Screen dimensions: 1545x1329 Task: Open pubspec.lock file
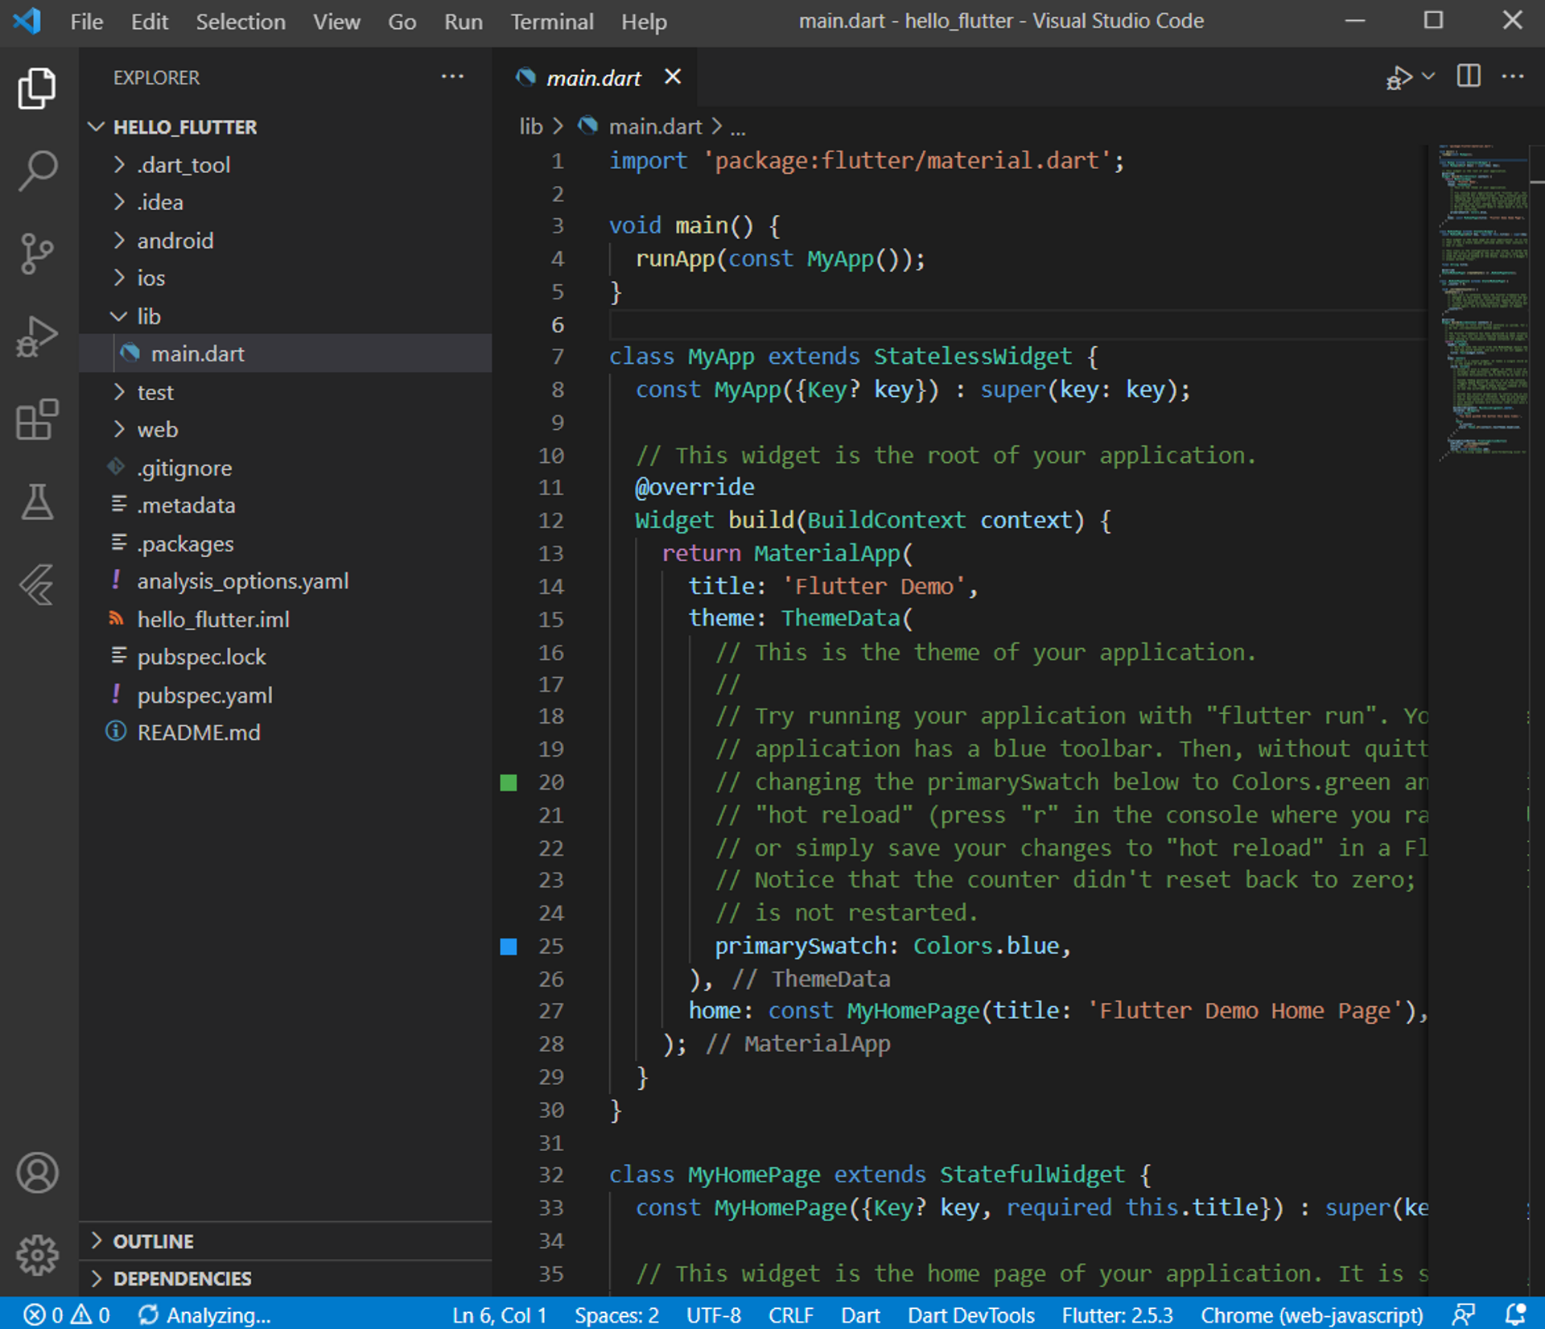(286, 657)
